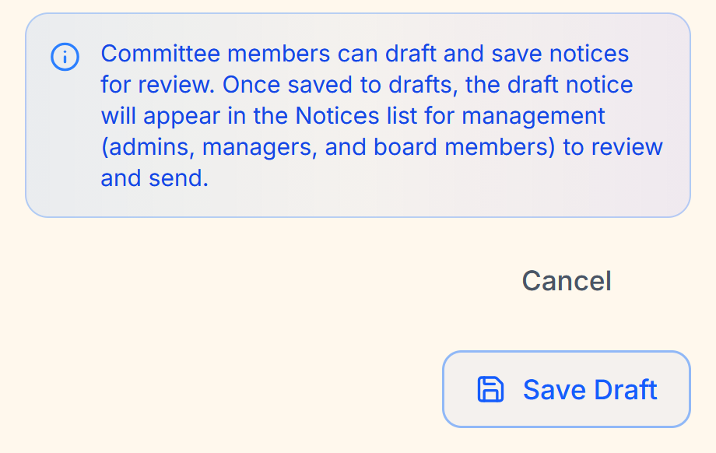Viewport: 716px width, 453px height.
Task: Click the disk icon inside Save Draft
Action: [490, 389]
